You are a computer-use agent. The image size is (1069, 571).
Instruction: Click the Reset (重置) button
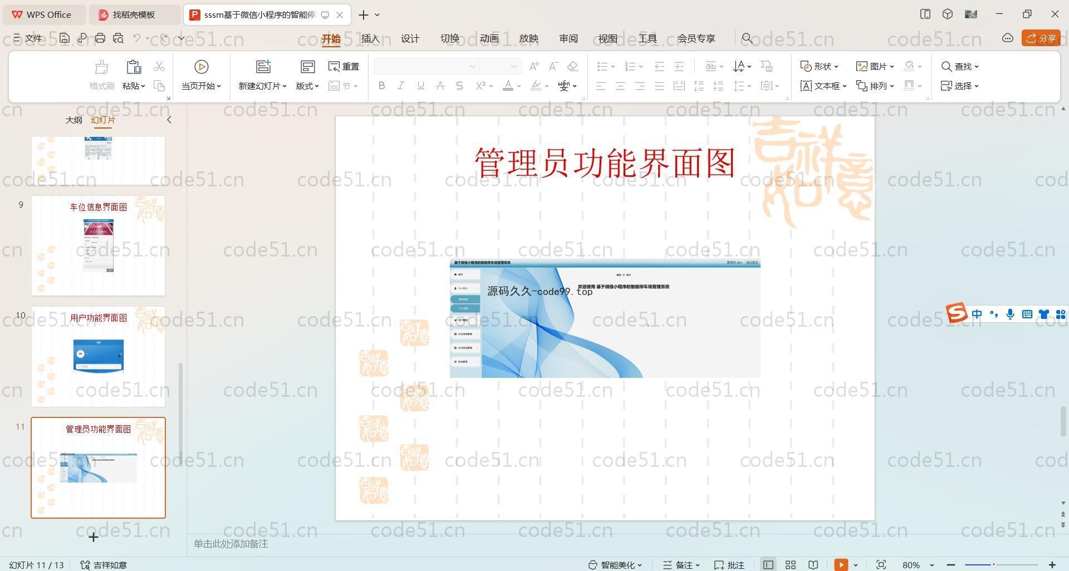point(344,67)
